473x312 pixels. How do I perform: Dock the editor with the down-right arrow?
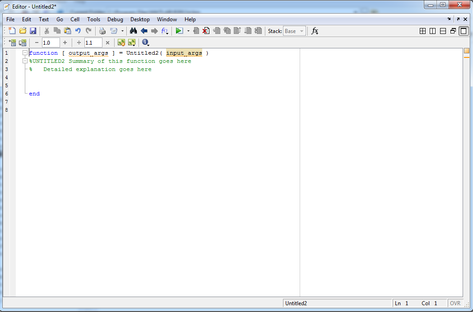(x=449, y=19)
